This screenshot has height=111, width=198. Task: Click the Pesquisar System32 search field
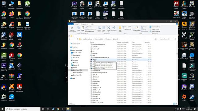tap(167, 39)
